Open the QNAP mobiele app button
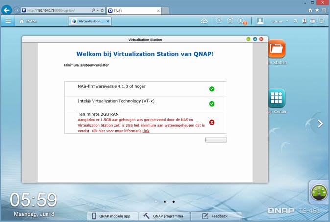The image size is (330, 222). coord(113,216)
